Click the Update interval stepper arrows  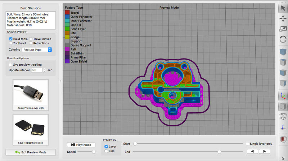click(45, 70)
